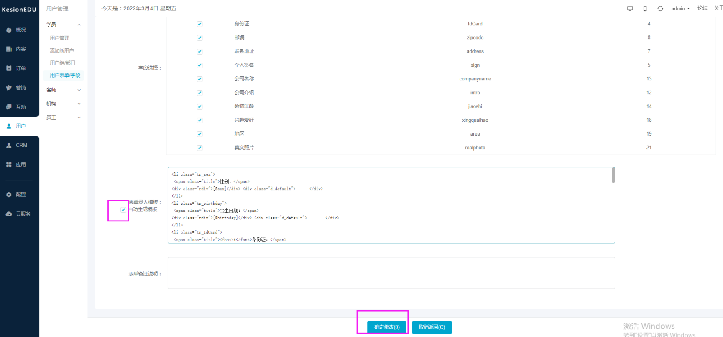Open the 概况 overview icon in sidebar
This screenshot has height=337, width=723.
[9, 30]
